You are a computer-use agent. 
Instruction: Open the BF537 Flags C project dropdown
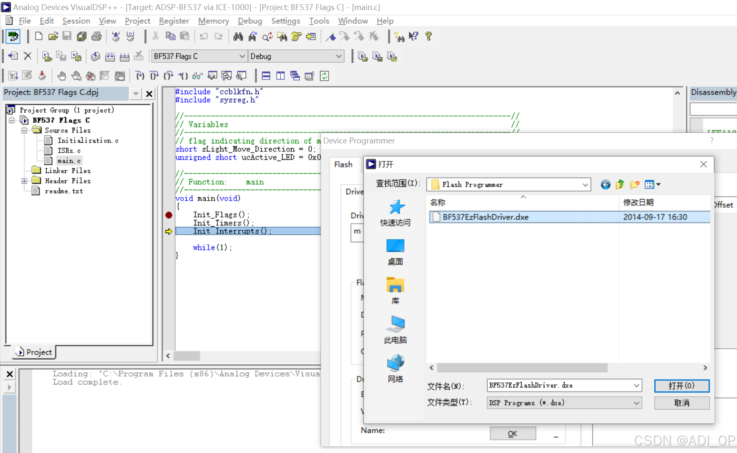242,56
